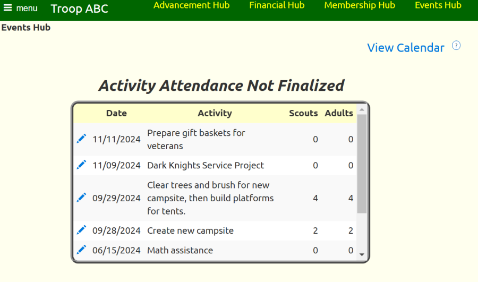The height and width of the screenshot is (282, 478).
Task: Click the Troop ABC title link
Action: (x=79, y=8)
